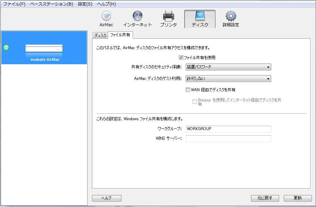
Task: Open the AirMac toolbar icon
Action: coord(106,19)
